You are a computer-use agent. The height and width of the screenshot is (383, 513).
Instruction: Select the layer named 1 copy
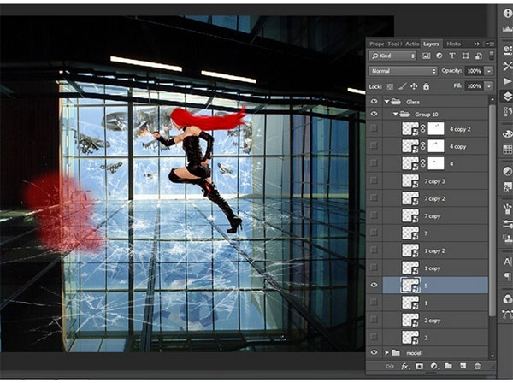[x=435, y=268]
